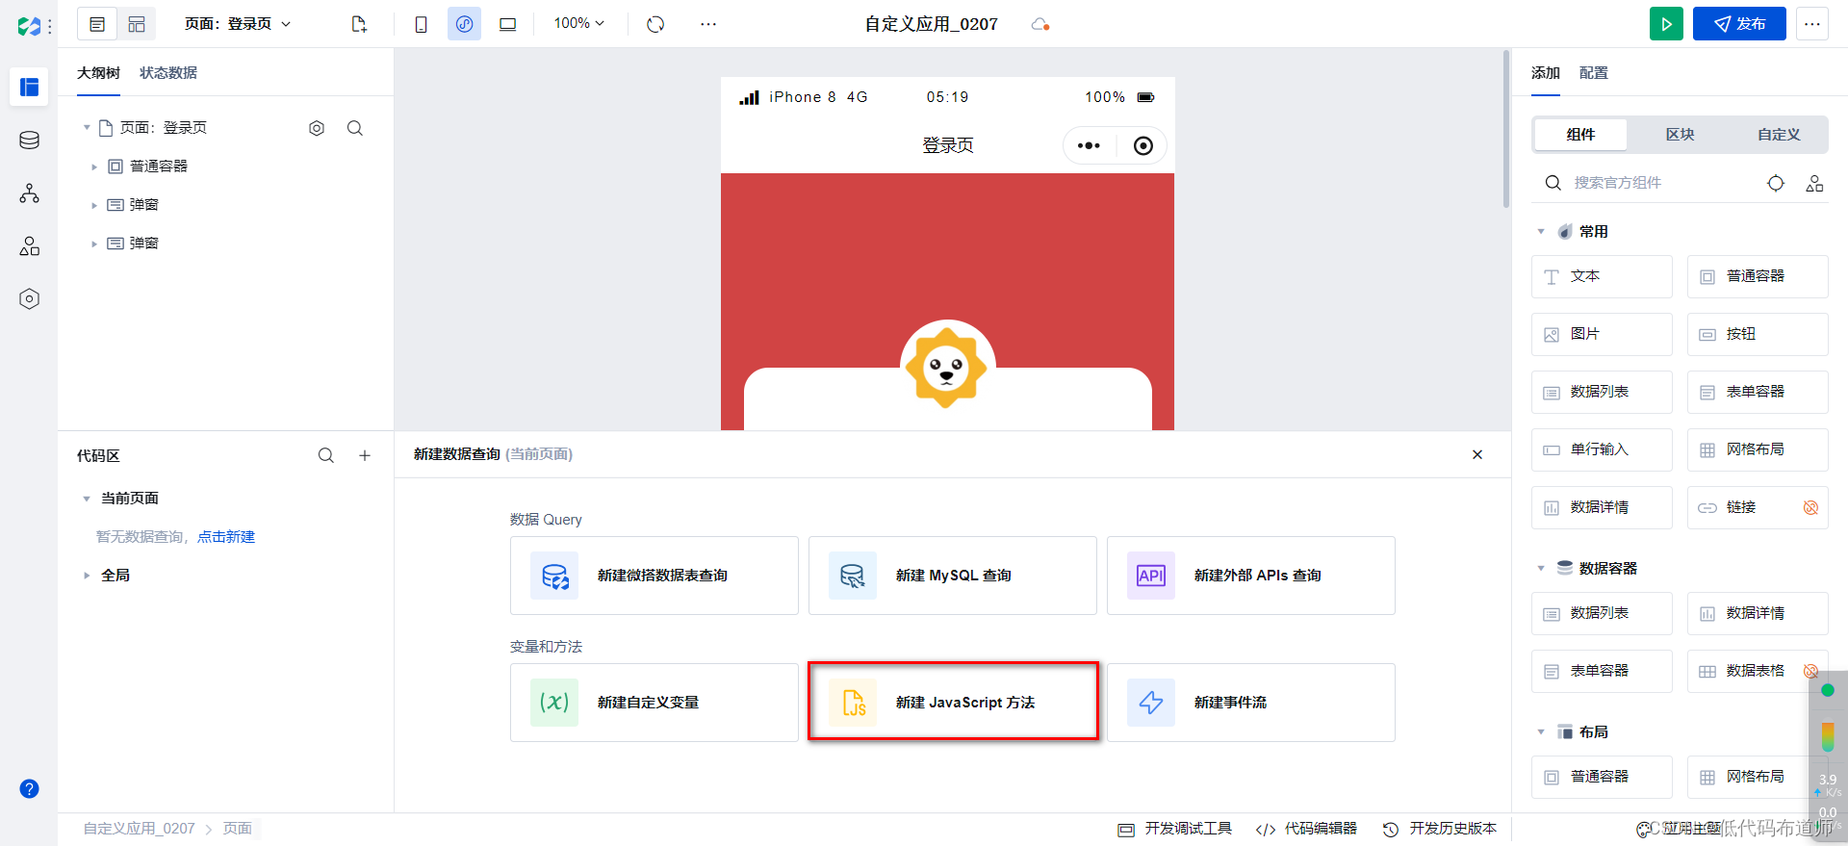Image resolution: width=1848 pixels, height=846 pixels.
Task: Expand the second 弹窗 tree node
Action: [x=94, y=244]
